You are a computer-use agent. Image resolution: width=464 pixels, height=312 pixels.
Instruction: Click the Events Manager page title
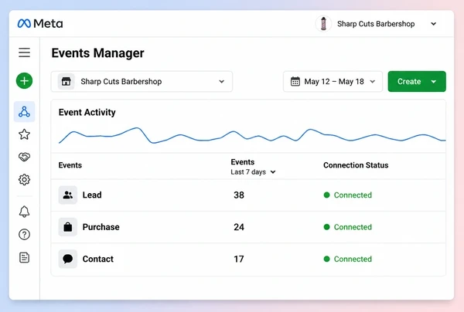point(97,53)
